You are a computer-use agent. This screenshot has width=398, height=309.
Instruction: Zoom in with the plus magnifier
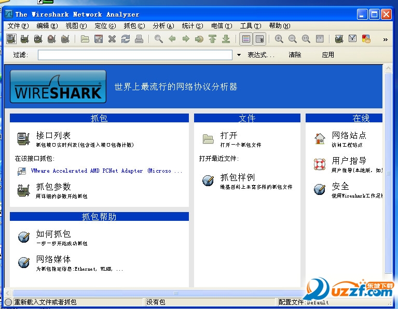point(279,39)
